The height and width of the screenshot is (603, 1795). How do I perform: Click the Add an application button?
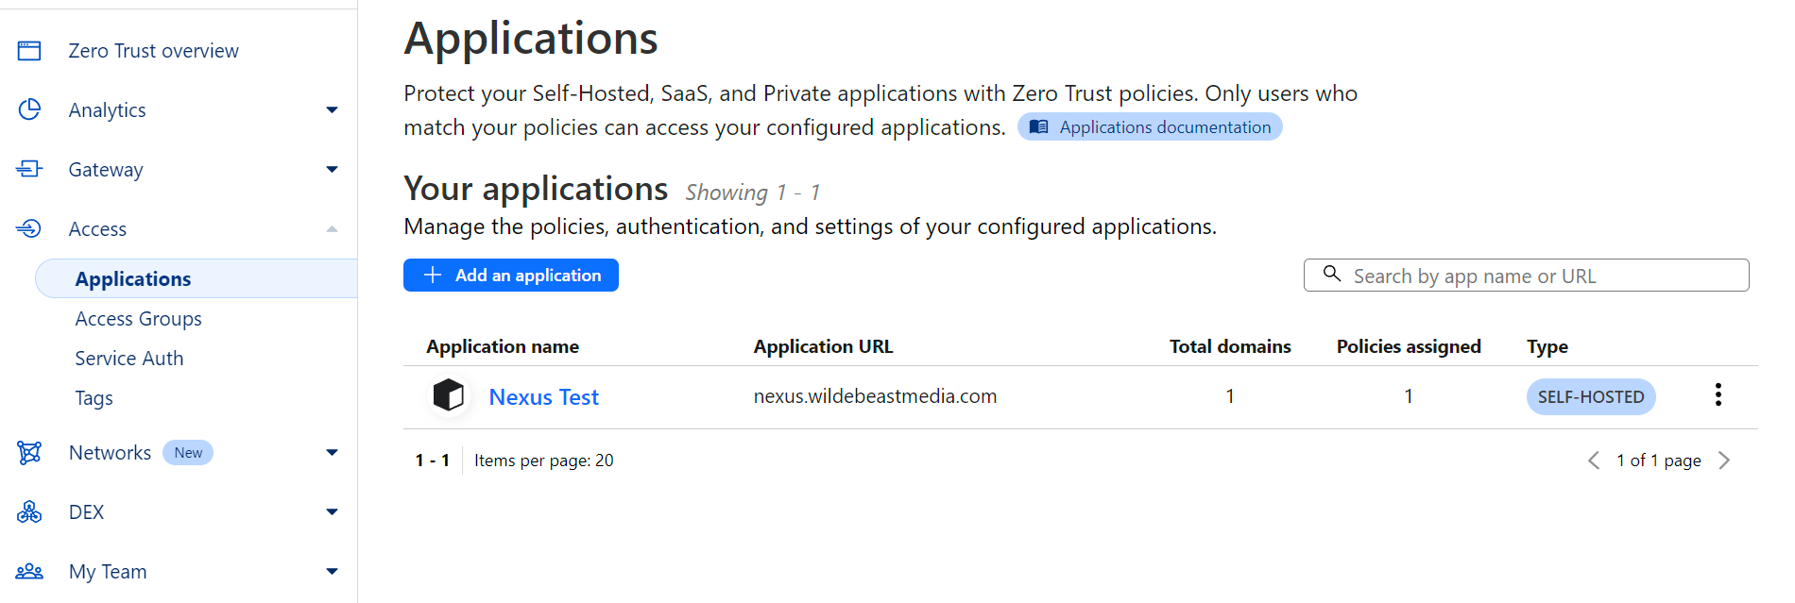tap(511, 276)
